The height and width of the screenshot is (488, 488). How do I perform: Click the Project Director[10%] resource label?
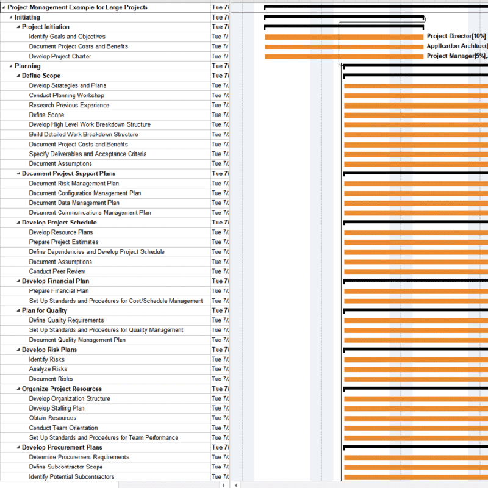click(x=456, y=37)
